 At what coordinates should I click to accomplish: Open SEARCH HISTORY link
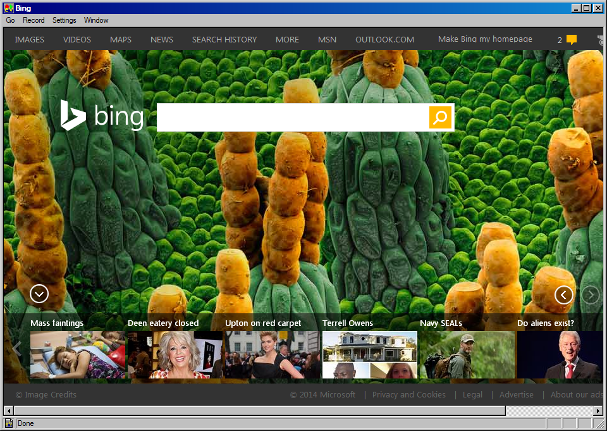(x=224, y=39)
